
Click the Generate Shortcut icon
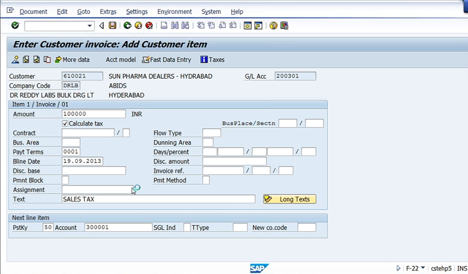(x=259, y=26)
